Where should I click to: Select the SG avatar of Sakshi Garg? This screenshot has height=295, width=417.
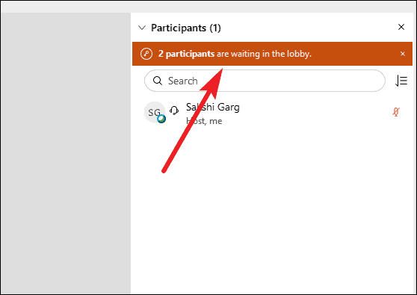coord(155,112)
